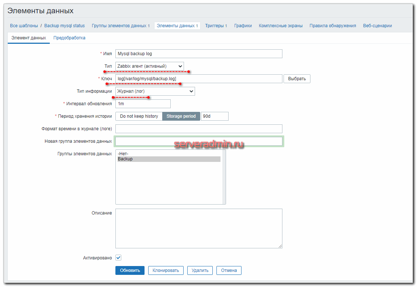Image resolution: width=417 pixels, height=287 pixels.
Task: Open the Backup mysql status link
Action: click(65, 26)
